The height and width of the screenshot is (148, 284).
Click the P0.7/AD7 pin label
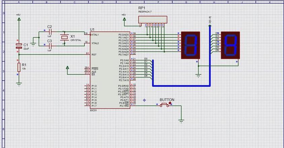123,54
